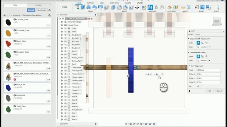Select the Insert Derive tool
Screen dimensions: 227x127
coord(196,7)
